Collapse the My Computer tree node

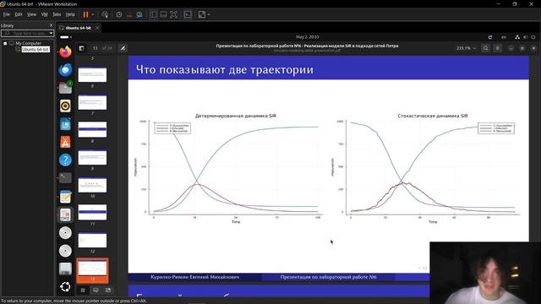(x=5, y=43)
